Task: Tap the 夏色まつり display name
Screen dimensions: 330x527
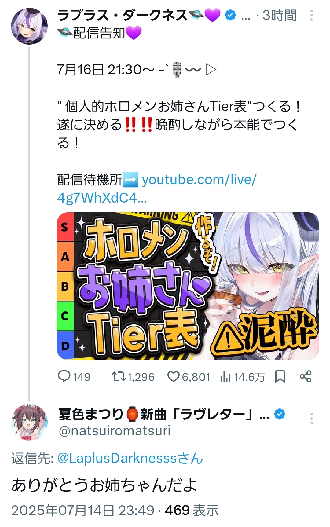Action: 91,414
